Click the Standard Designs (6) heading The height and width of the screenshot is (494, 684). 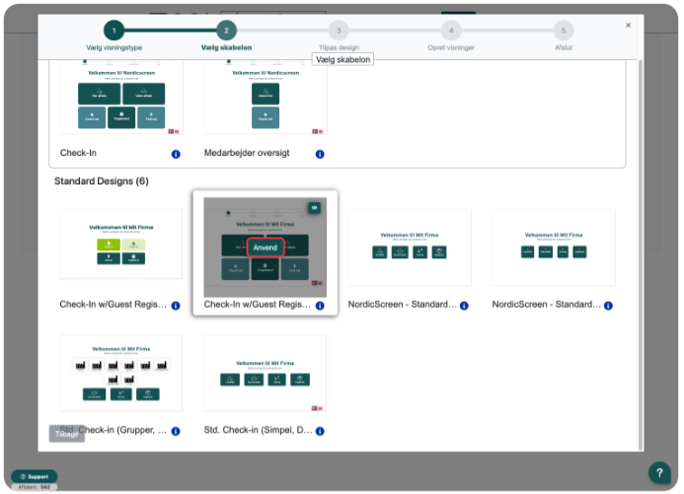click(102, 181)
